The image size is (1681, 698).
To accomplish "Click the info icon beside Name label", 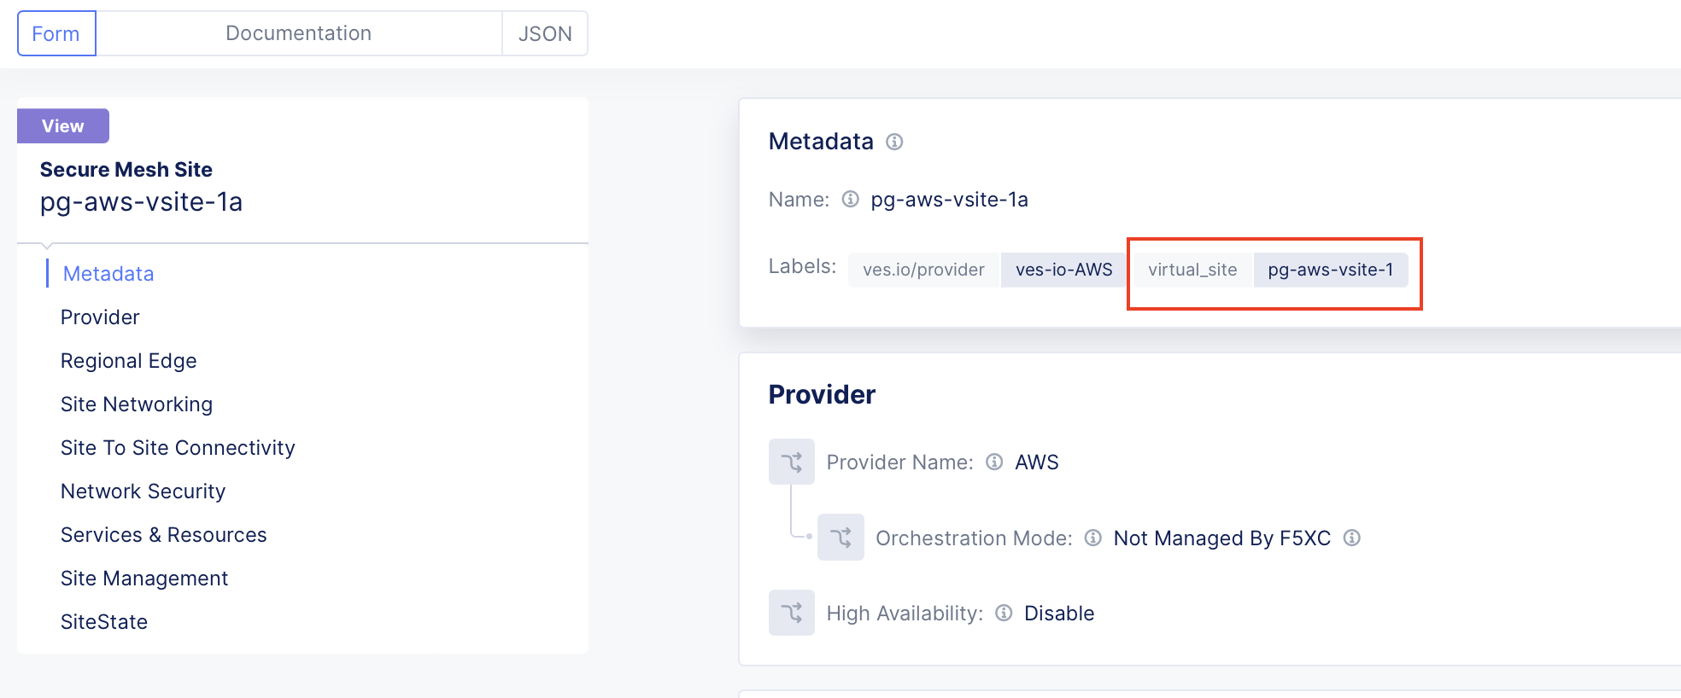I will (x=850, y=200).
